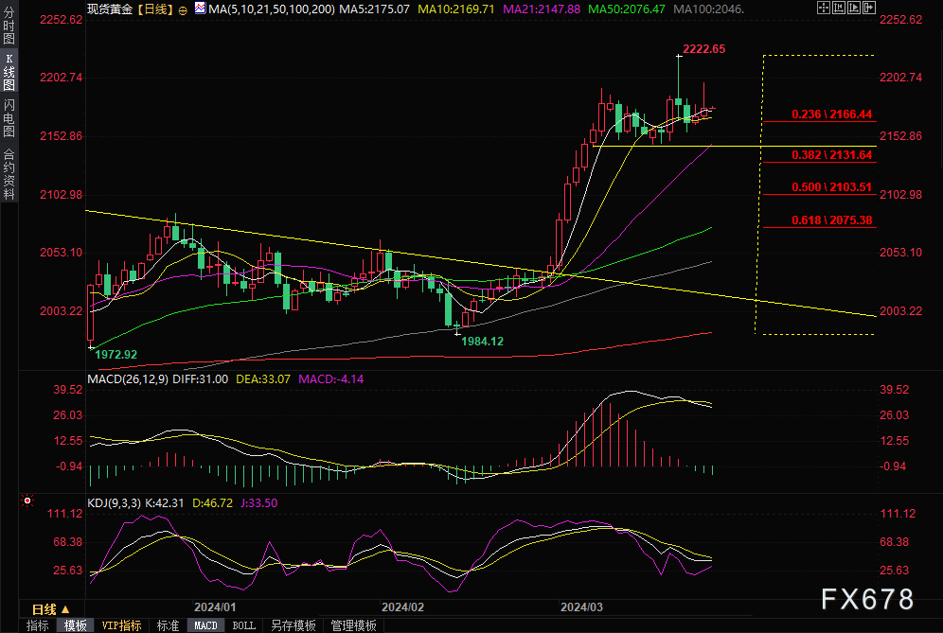Click the red sun marker beside KDJ panel
Image resolution: width=943 pixels, height=633 pixels.
(28, 502)
